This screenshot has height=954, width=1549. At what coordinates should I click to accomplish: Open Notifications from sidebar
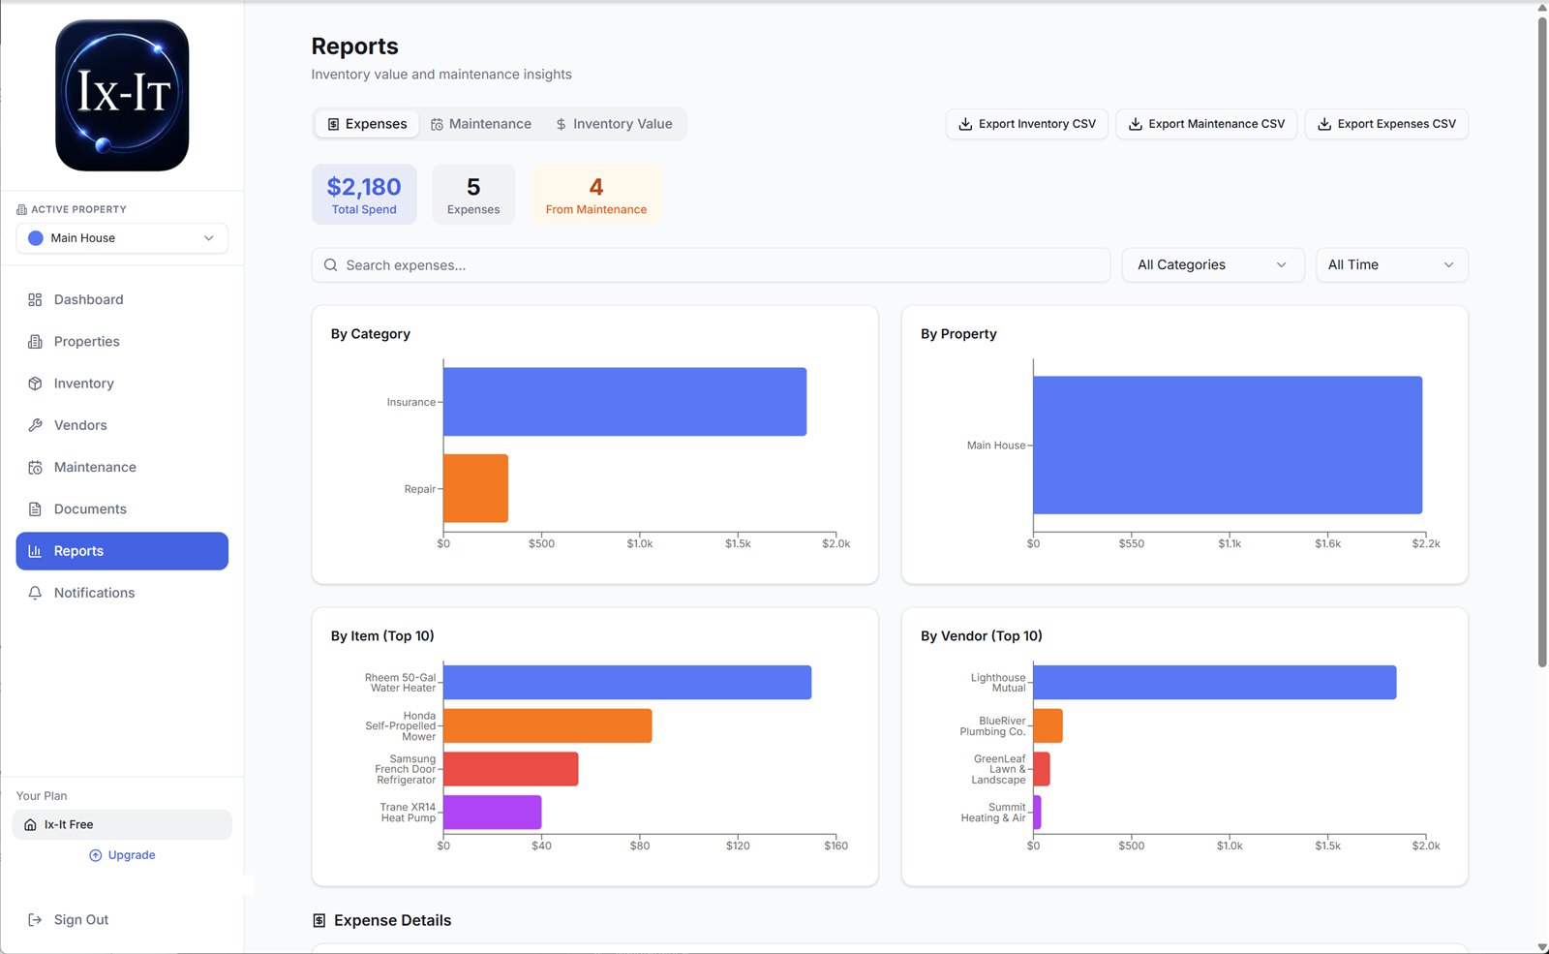coord(122,593)
